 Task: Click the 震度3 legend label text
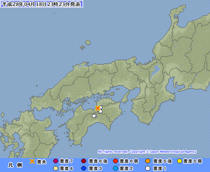pyautogui.click(x=95, y=168)
